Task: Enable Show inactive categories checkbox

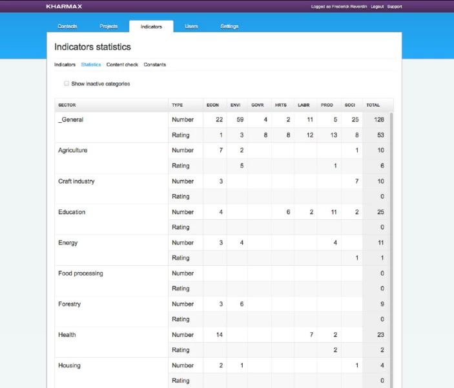Action: coord(67,83)
